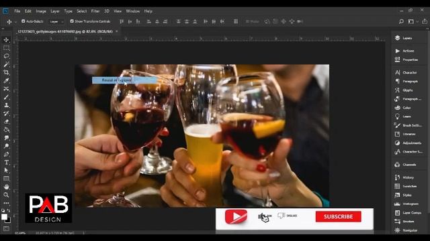The height and width of the screenshot is (241, 430).
Task: Select the Lasso tool
Action: (x=6, y=56)
